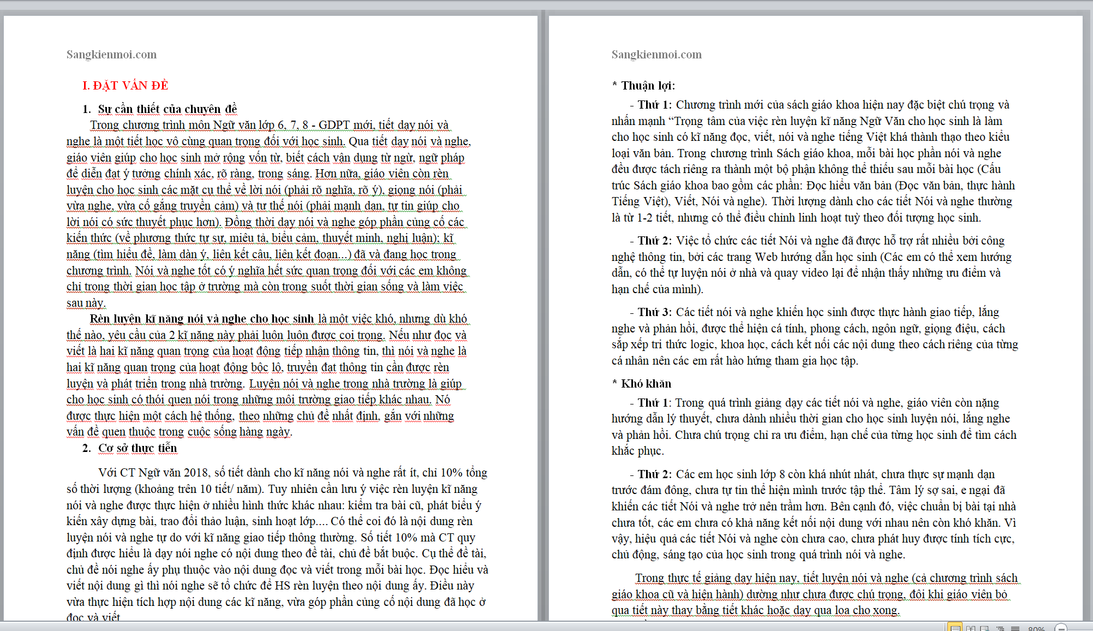
Task: Switch to Draft view icon
Action: tap(1015, 628)
